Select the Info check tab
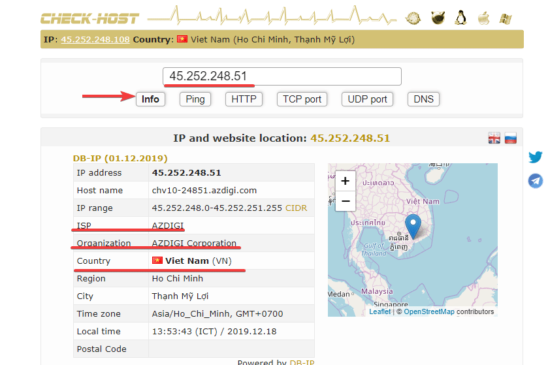This screenshot has height=365, width=548. pos(150,99)
